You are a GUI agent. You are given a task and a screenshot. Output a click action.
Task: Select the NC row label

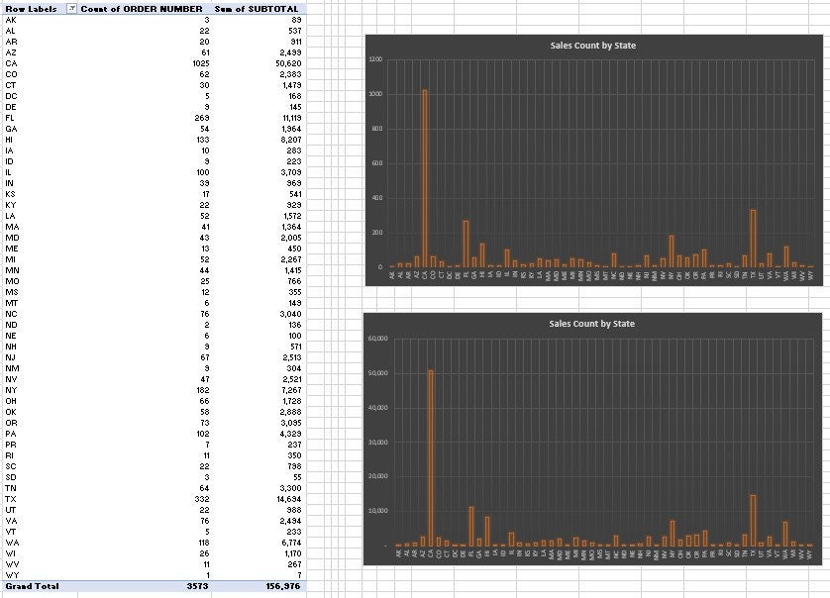pyautogui.click(x=11, y=314)
